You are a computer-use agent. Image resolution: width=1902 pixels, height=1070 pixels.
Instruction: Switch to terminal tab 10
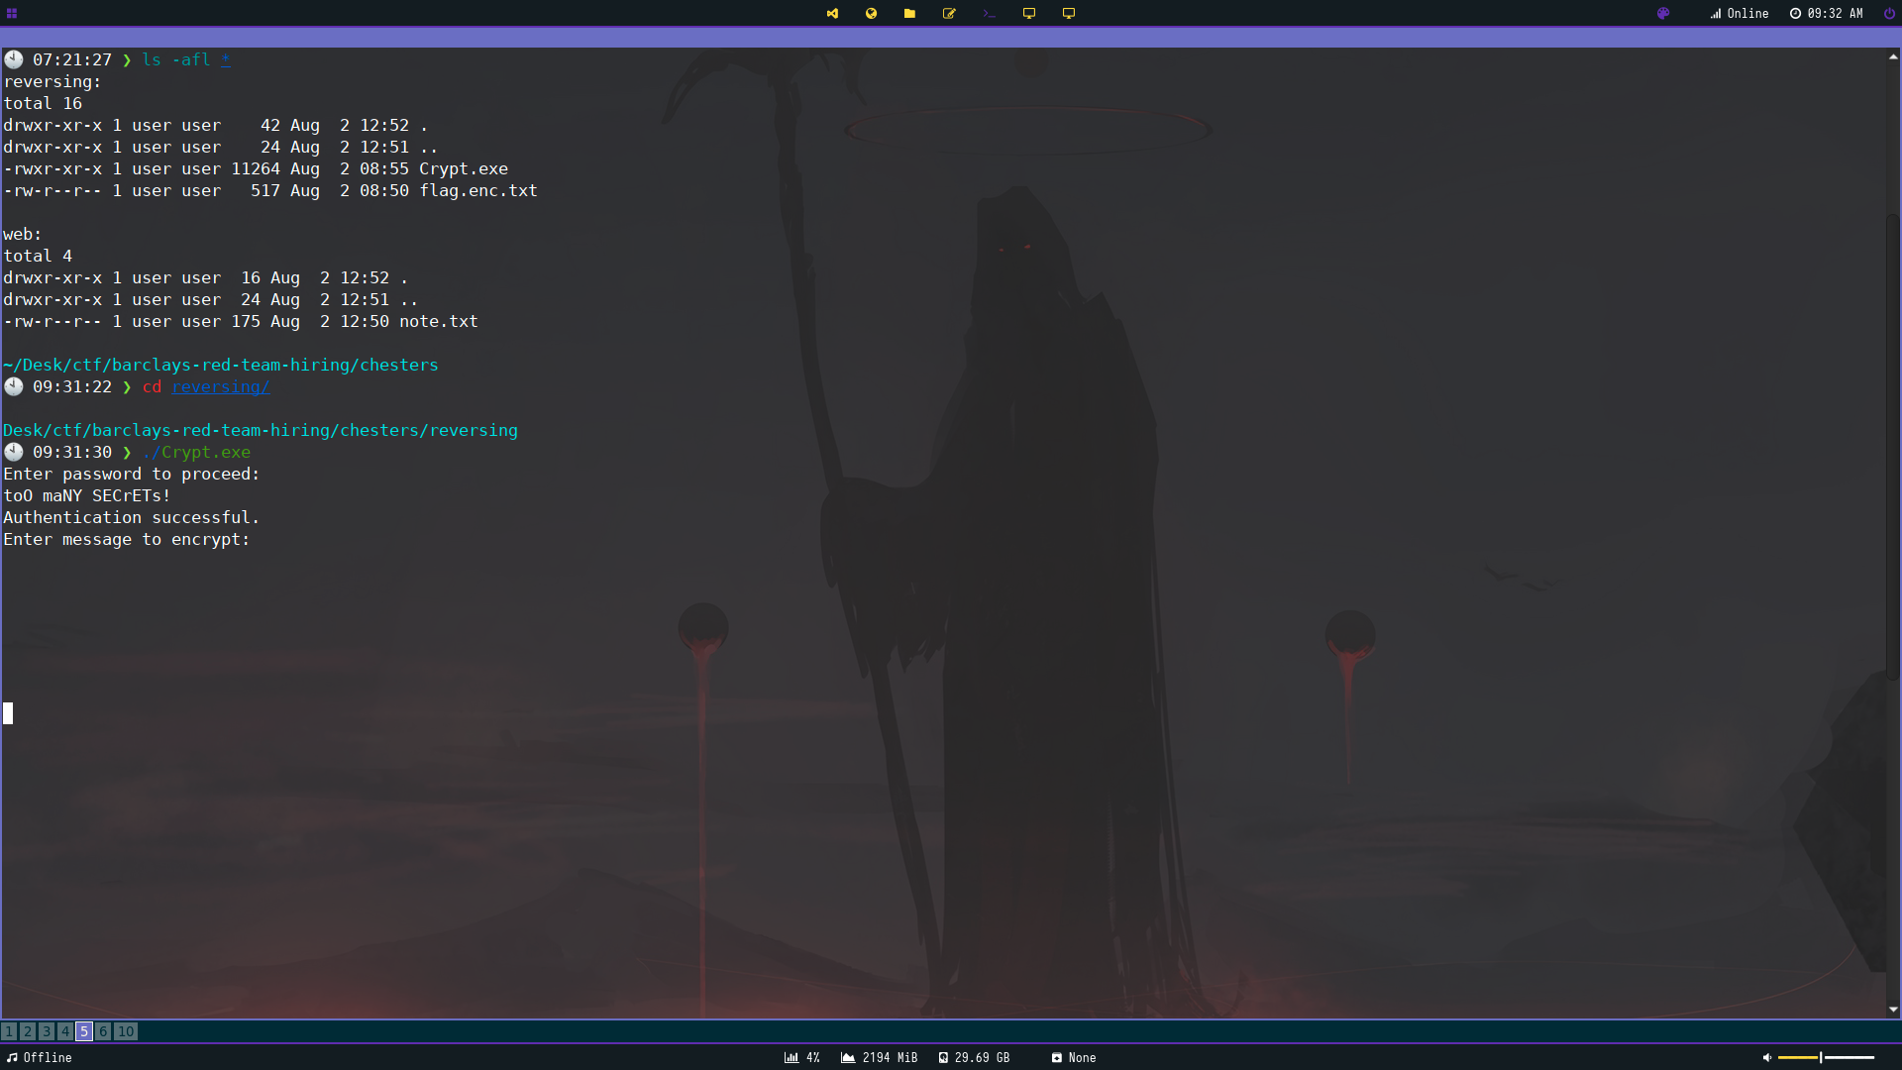[x=126, y=1031]
